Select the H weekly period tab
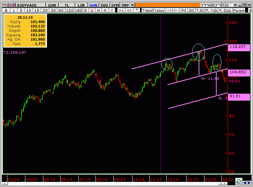 pyautogui.click(x=98, y=11)
